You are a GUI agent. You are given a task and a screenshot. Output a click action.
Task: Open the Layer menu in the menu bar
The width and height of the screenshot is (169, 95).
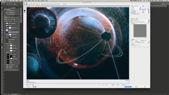click(22, 1)
